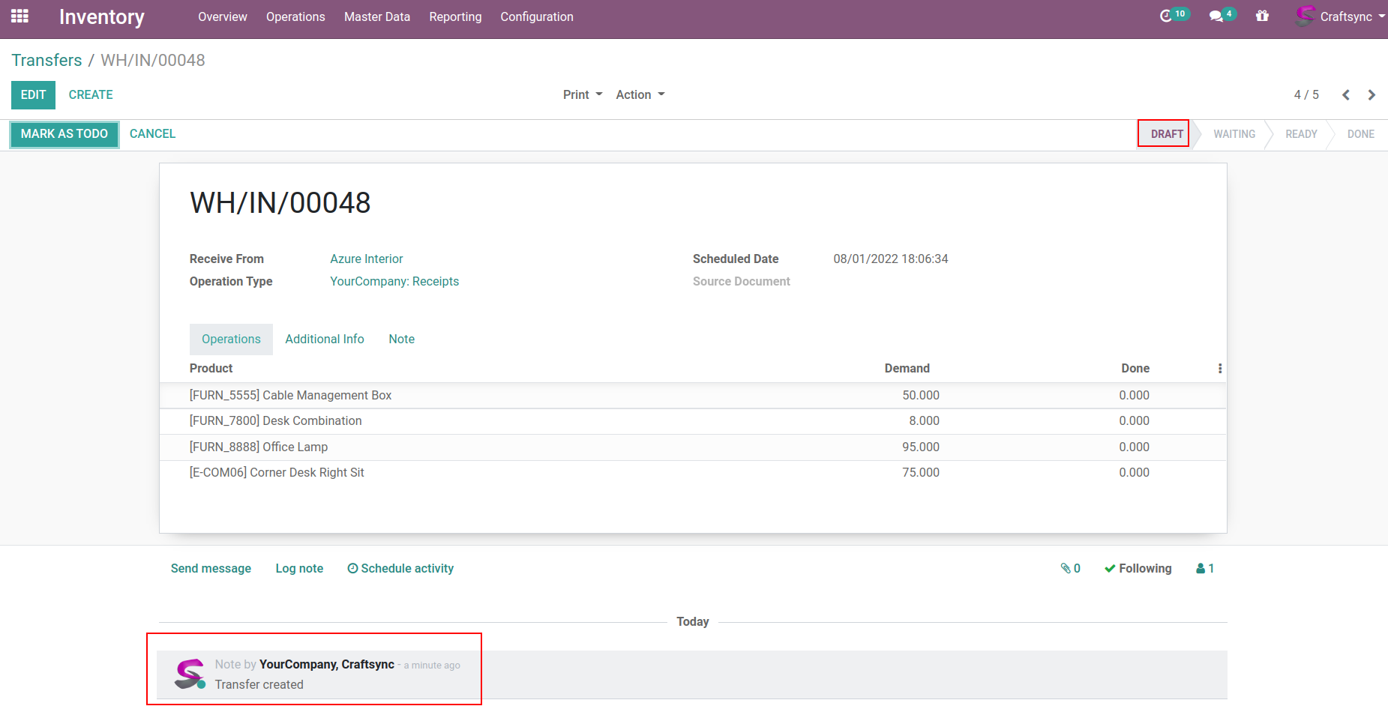The height and width of the screenshot is (706, 1388).
Task: Toggle the Following subscription
Action: tap(1138, 568)
